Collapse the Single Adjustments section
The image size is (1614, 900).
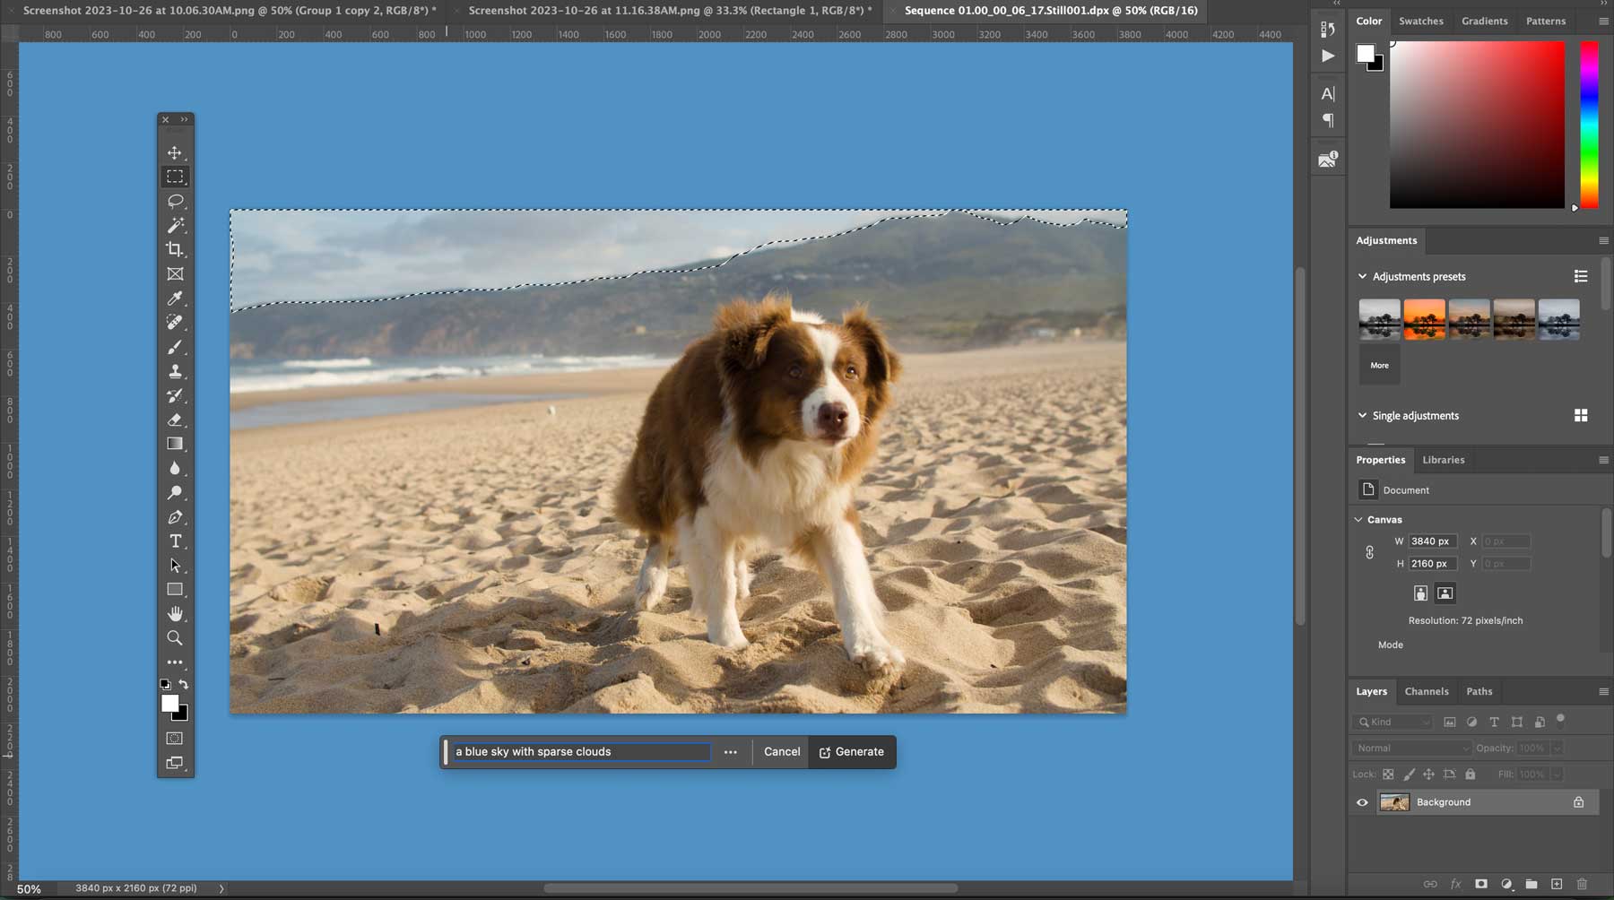(1362, 415)
